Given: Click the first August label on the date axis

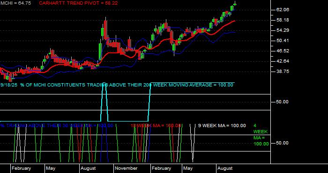Looking at the screenshot, I should point(88,168).
